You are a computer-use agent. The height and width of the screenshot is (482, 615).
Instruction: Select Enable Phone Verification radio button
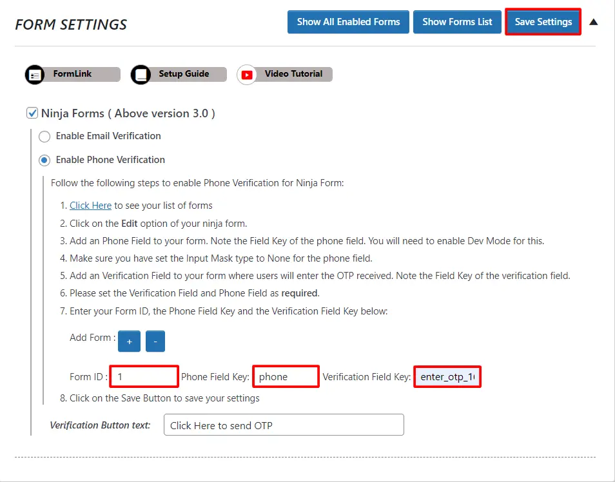(x=44, y=160)
